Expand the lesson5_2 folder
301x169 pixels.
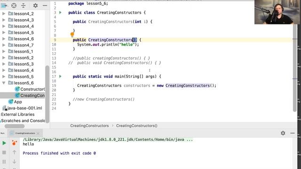coord(4,58)
